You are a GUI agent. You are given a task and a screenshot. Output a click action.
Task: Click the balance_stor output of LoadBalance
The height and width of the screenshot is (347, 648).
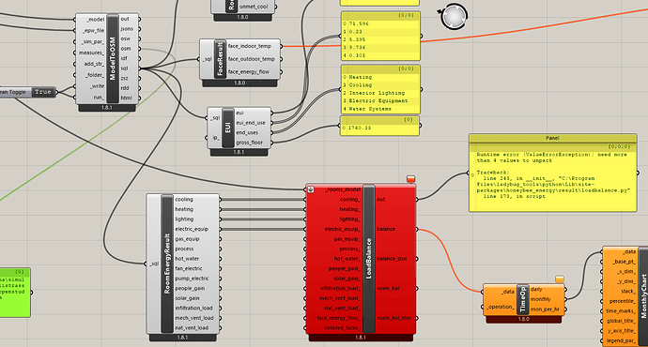[392, 259]
